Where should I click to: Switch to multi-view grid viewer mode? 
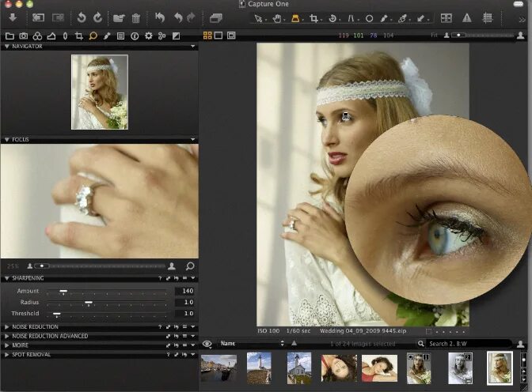click(207, 36)
